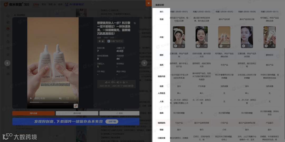Screen dimensions: 285x142
Task: Click the shares icon showing 10
Action: (x=118, y=82)
